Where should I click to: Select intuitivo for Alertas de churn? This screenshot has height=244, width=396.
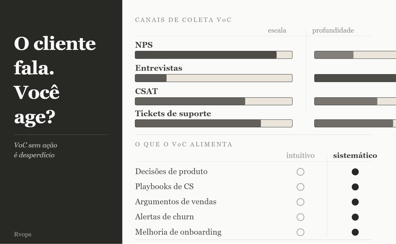(x=300, y=217)
